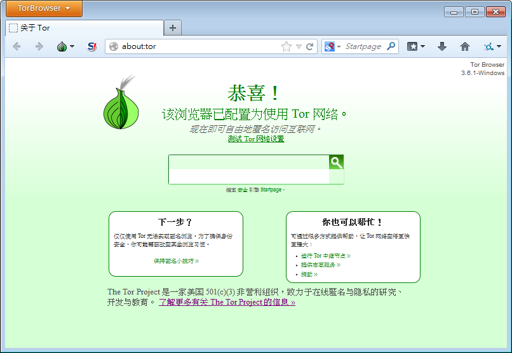The height and width of the screenshot is (353, 512).
Task: Expand the HTTPS Everywhere dropdown arrow
Action: [x=499, y=46]
